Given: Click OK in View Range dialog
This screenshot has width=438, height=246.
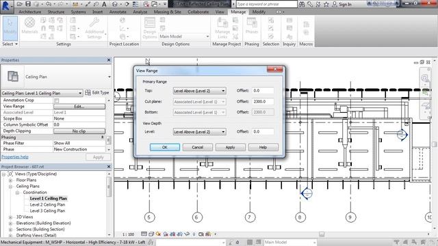Looking at the screenshot, I should [165, 148].
